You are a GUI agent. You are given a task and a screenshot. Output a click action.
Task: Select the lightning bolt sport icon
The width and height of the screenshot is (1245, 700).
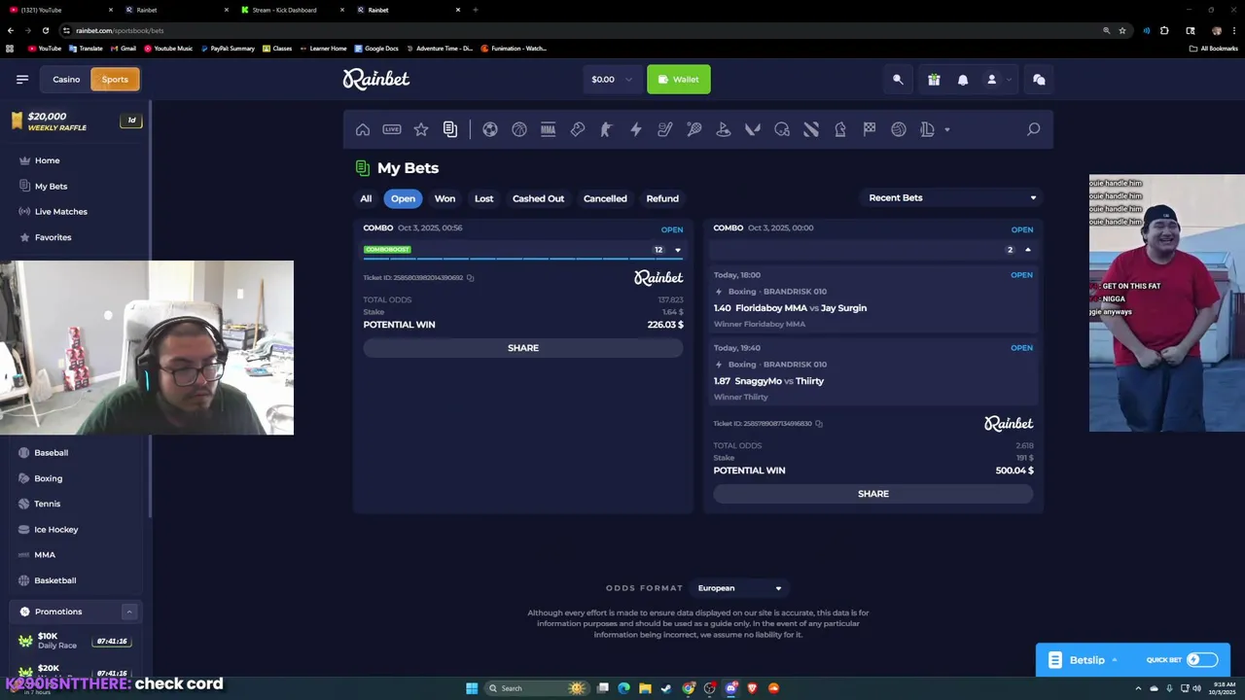pos(636,129)
